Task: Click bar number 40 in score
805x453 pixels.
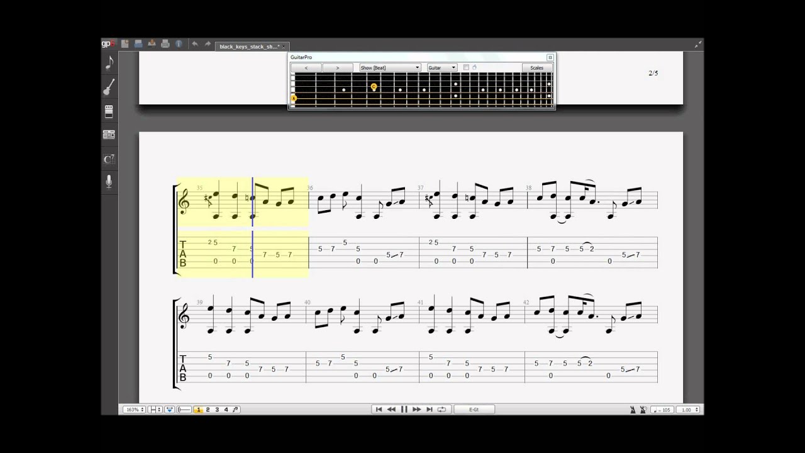Action: pyautogui.click(x=308, y=303)
